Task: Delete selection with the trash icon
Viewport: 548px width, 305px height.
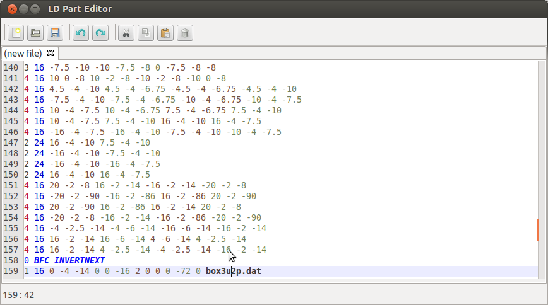Action: (185, 33)
